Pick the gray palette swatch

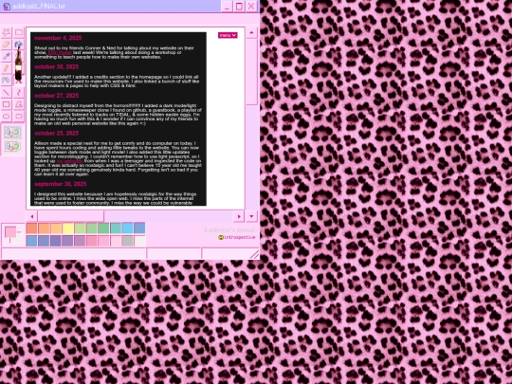[x=128, y=241]
